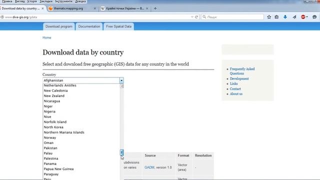
Task: Open the Links sidebar link
Action: (233, 83)
